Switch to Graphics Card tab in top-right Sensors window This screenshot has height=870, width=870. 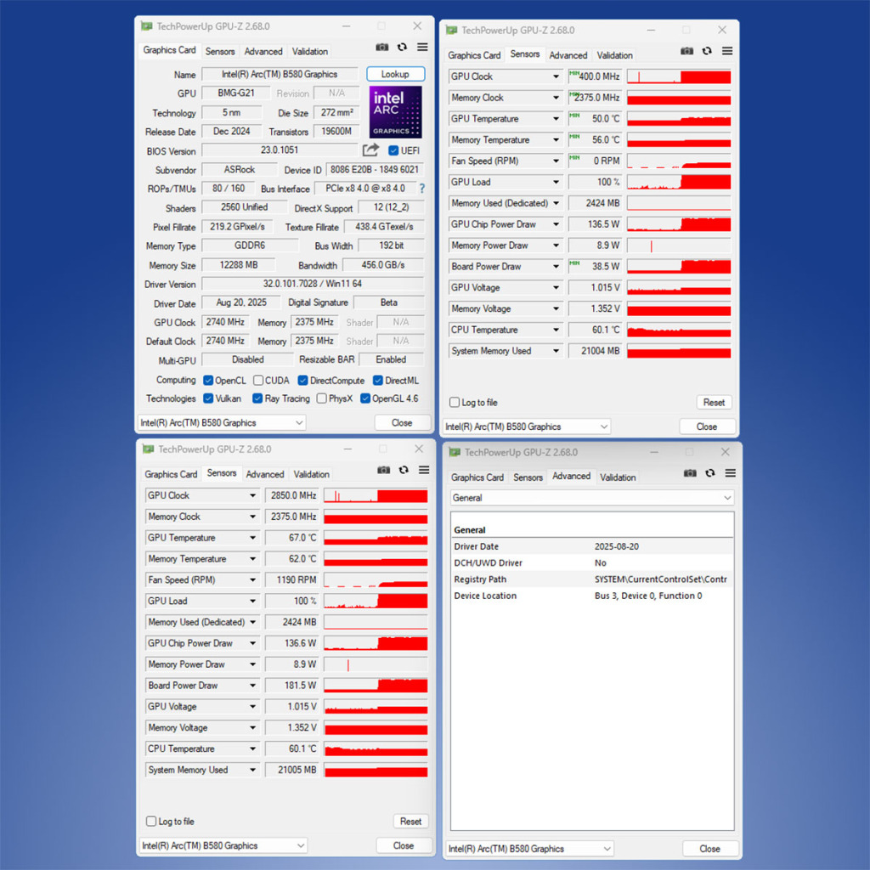pos(474,55)
